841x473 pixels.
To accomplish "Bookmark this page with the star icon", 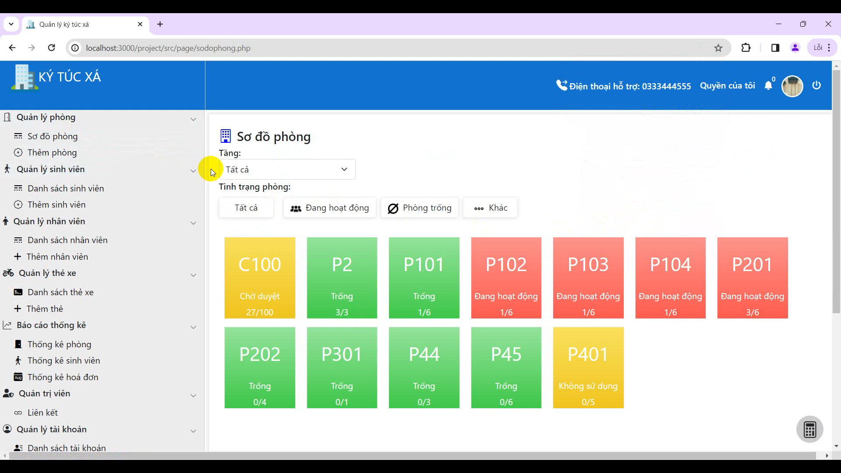I will 718,48.
